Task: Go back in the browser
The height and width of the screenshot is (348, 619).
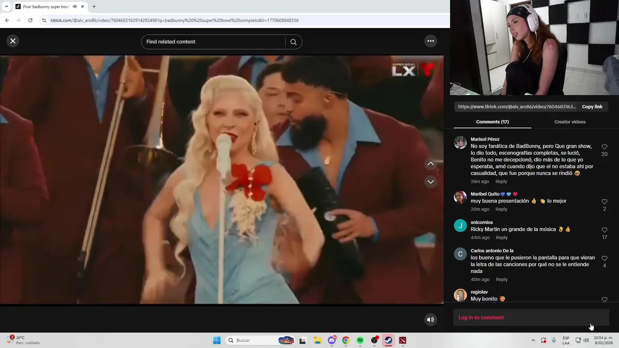Action: (7, 20)
